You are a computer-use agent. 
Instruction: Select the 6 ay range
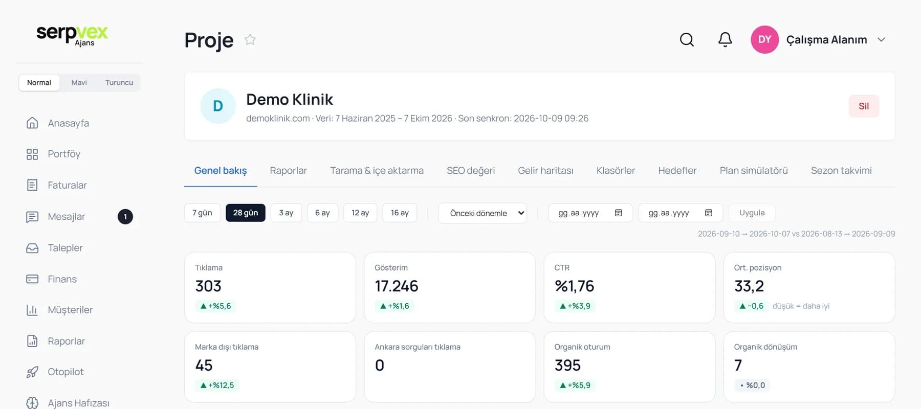tap(322, 213)
